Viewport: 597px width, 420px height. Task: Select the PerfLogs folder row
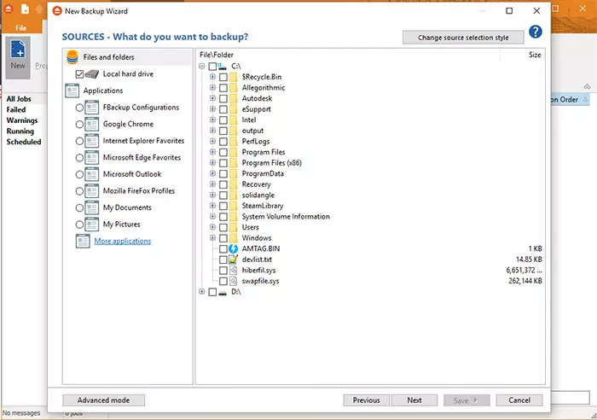256,142
